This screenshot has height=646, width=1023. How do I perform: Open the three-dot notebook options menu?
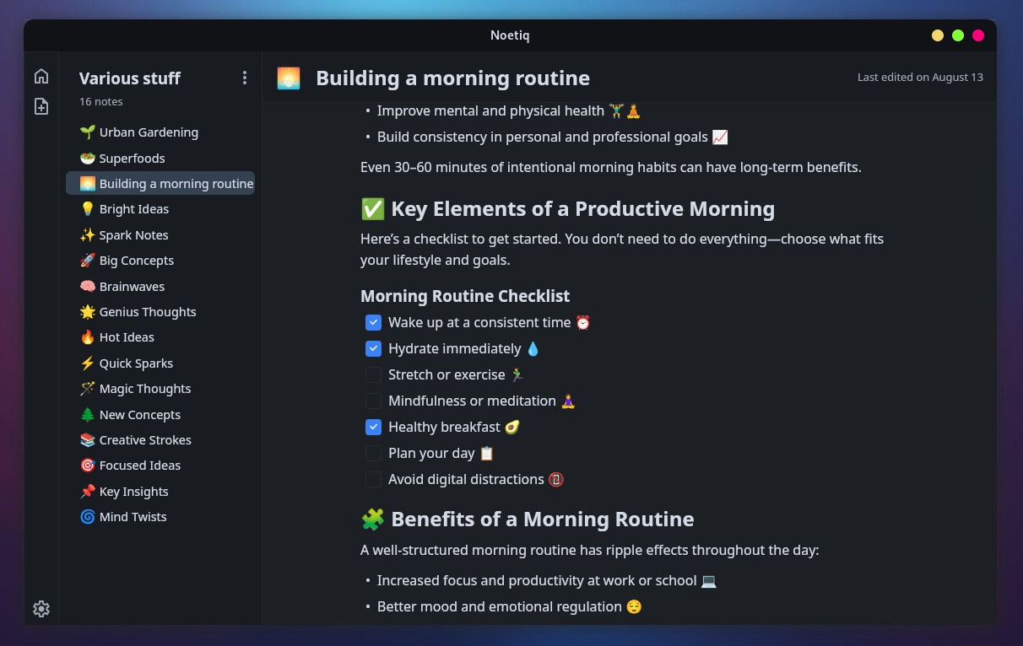point(245,78)
